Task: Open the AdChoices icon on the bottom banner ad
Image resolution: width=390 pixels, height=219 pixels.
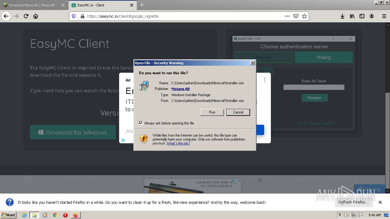Action: [234, 181]
